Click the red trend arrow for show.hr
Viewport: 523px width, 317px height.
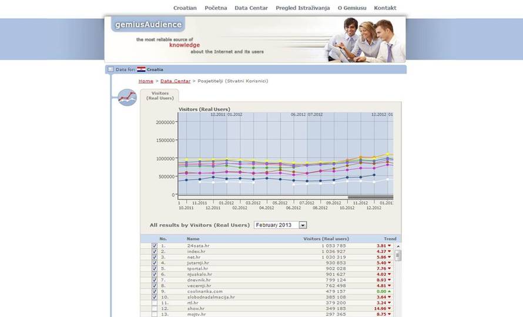click(x=389, y=308)
